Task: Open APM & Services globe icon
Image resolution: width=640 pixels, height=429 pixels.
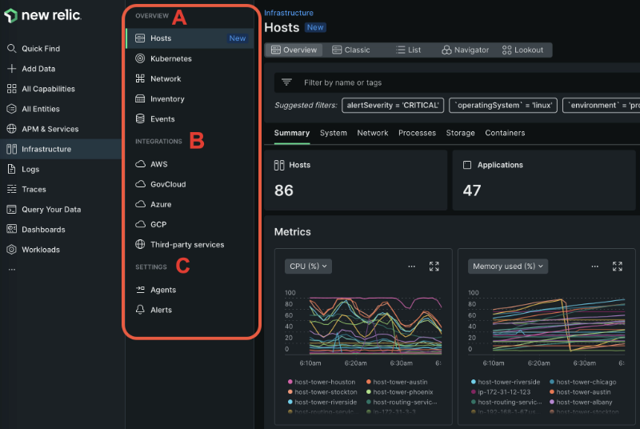Action: pos(11,129)
